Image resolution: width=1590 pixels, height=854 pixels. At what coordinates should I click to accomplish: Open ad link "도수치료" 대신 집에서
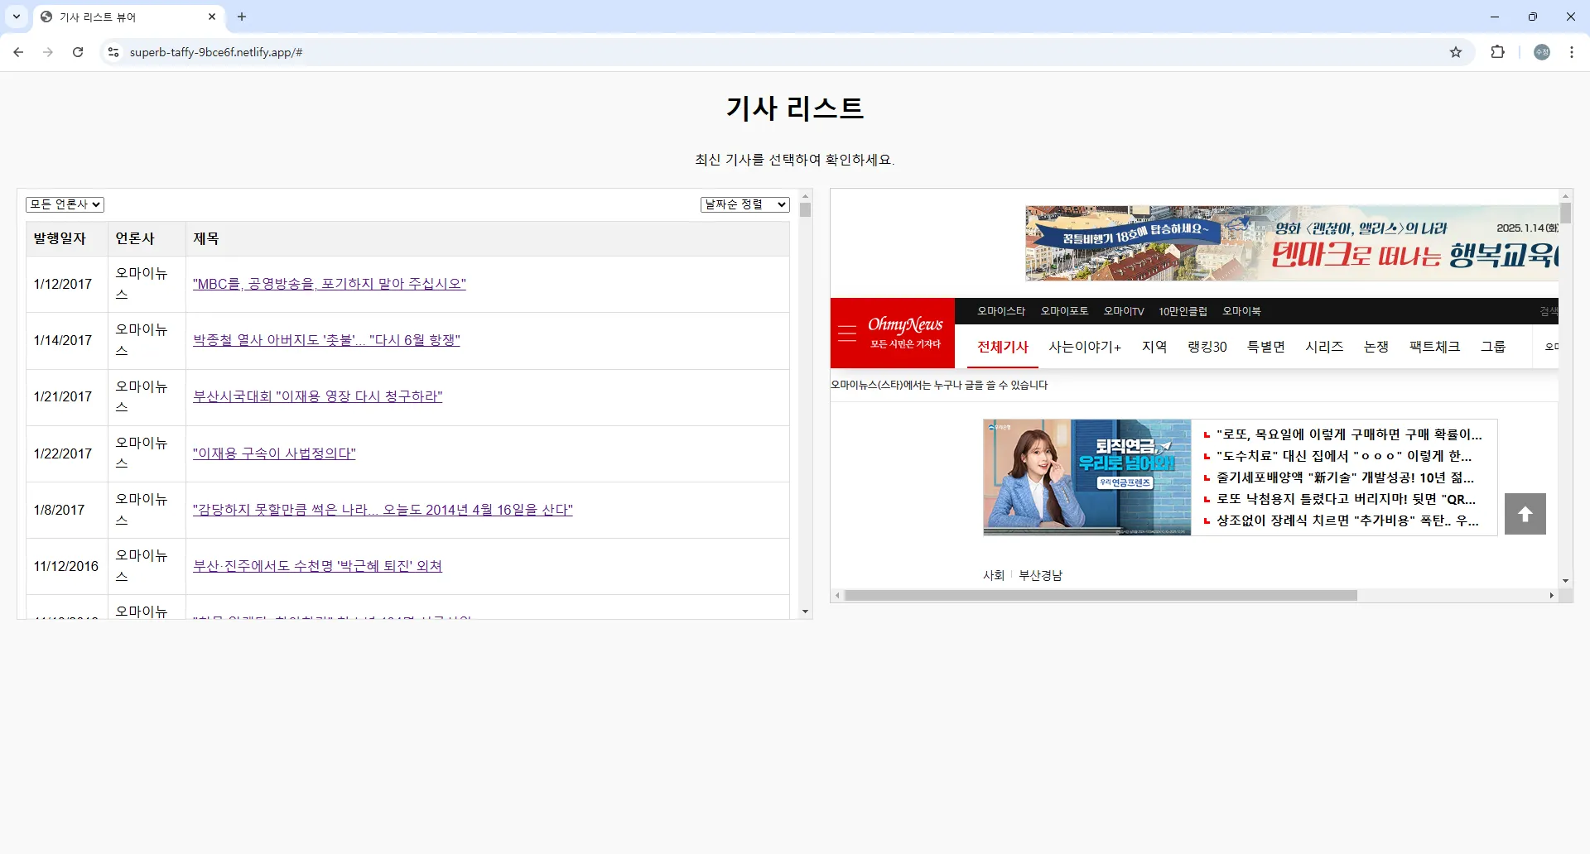1344,456
